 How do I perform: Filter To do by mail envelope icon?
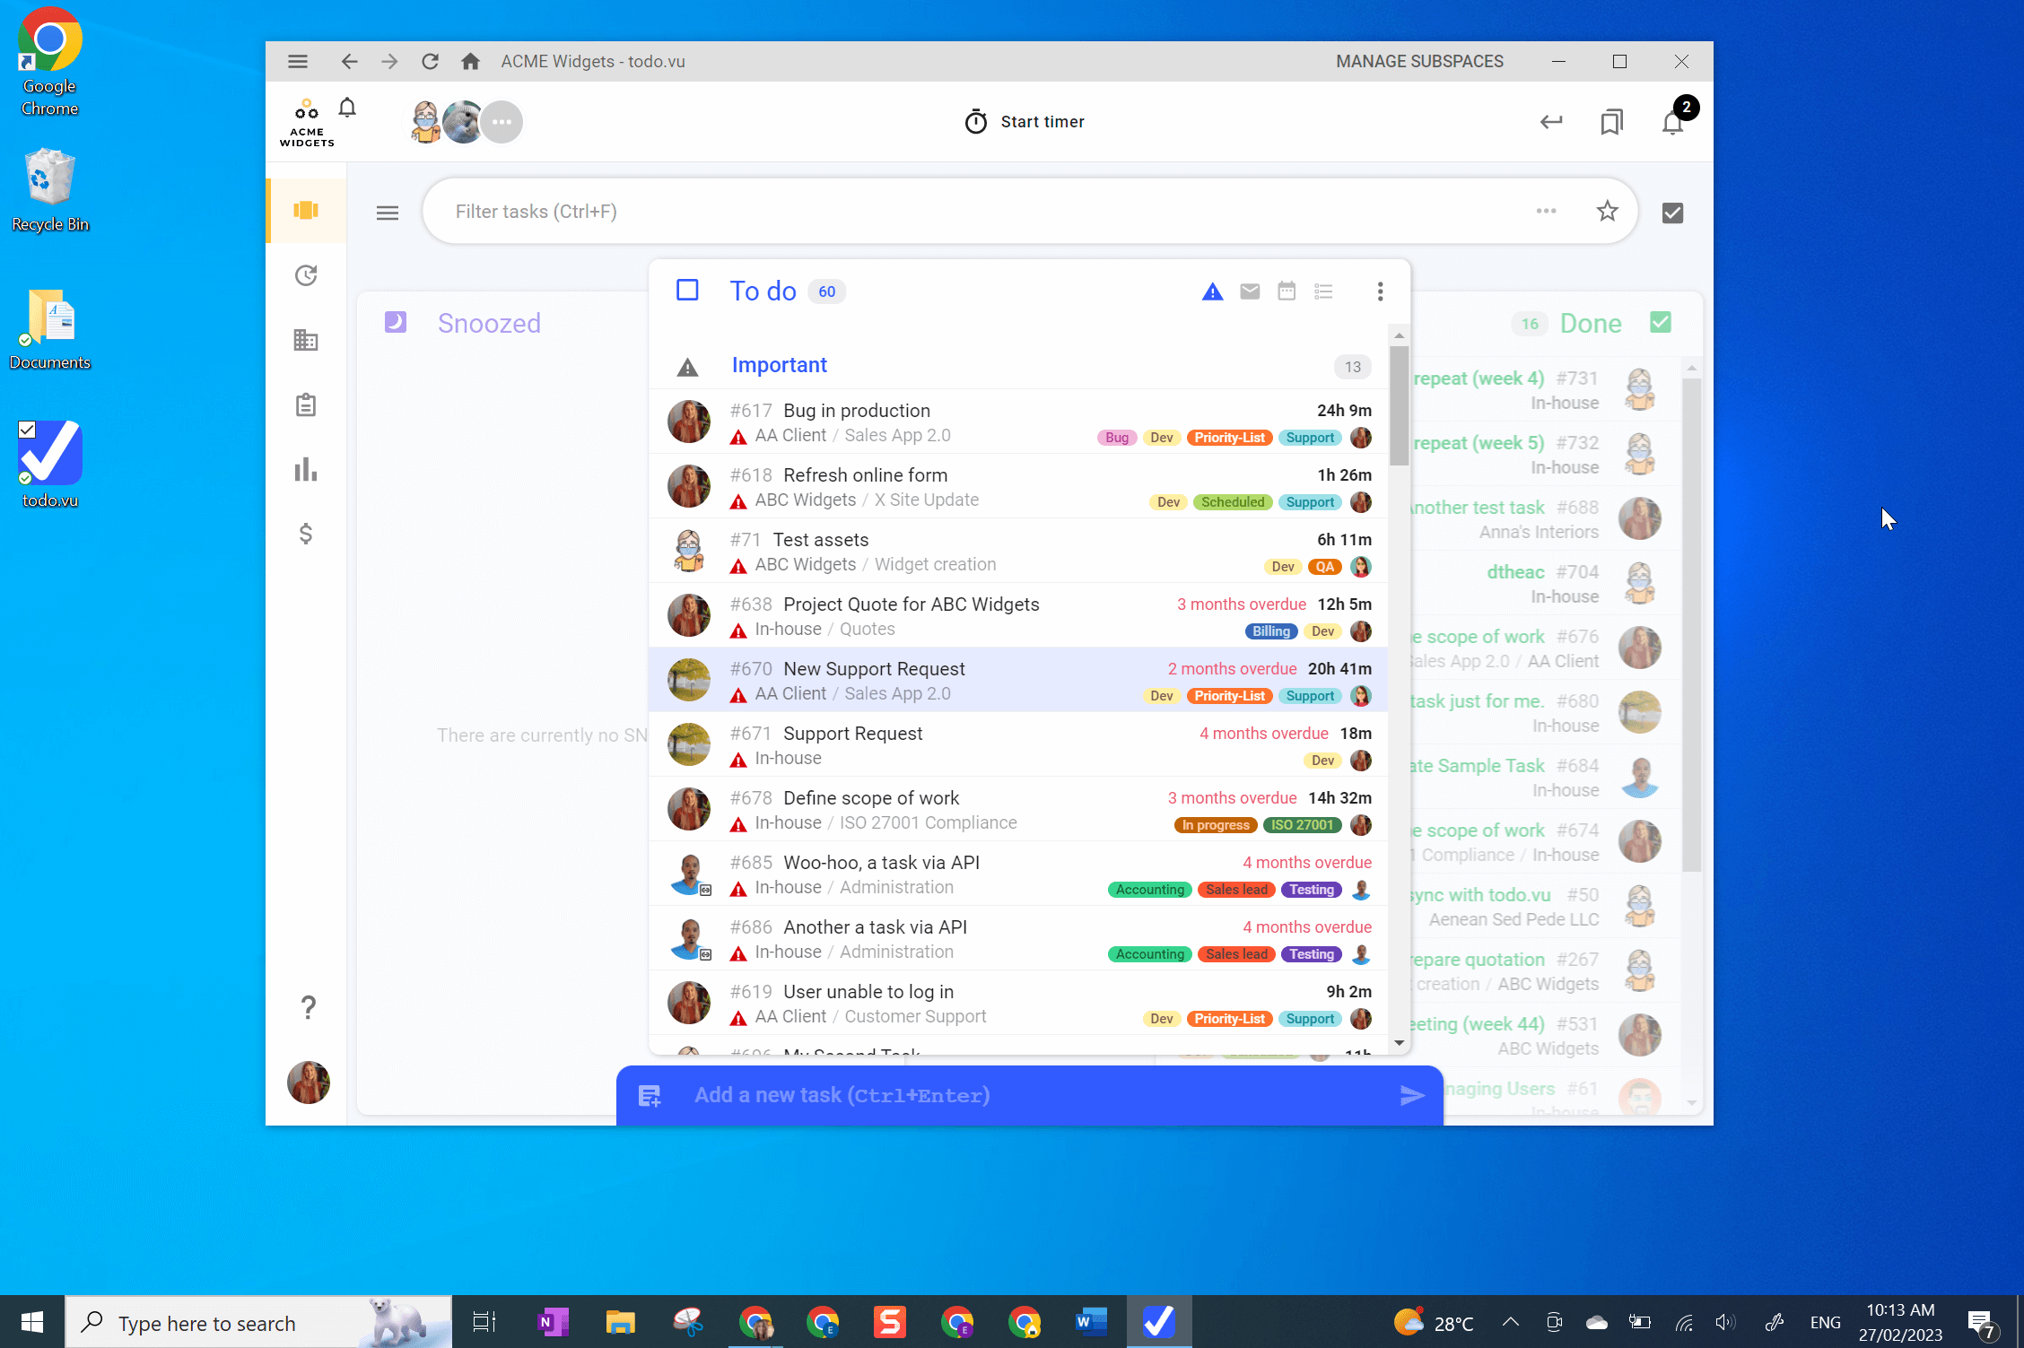point(1250,291)
